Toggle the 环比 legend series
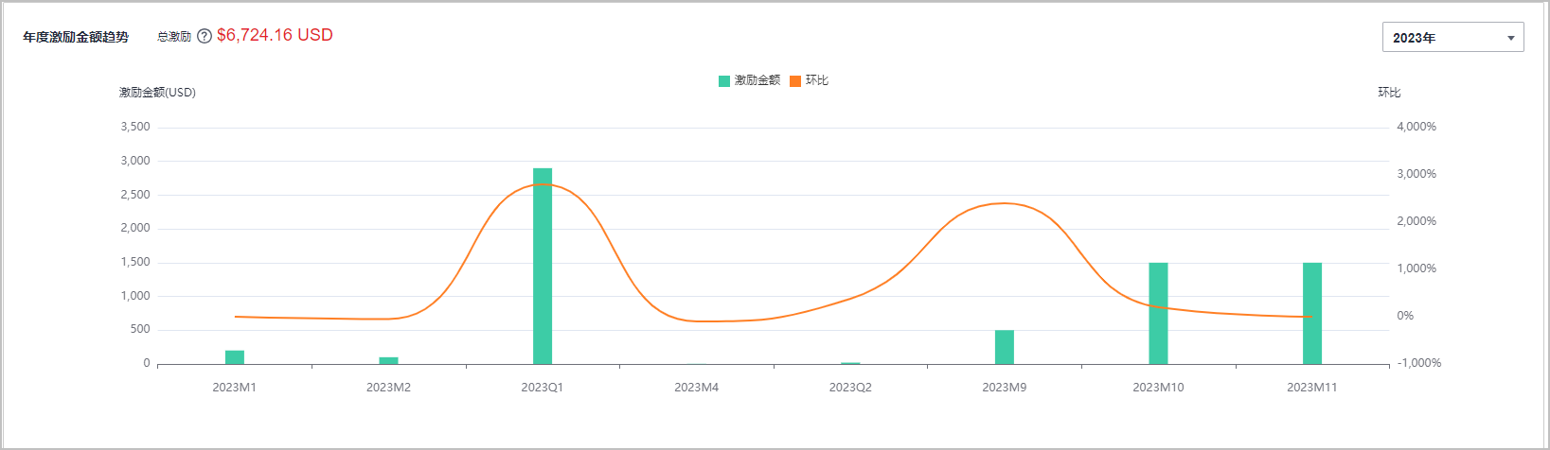The width and height of the screenshot is (1550, 450). point(809,80)
